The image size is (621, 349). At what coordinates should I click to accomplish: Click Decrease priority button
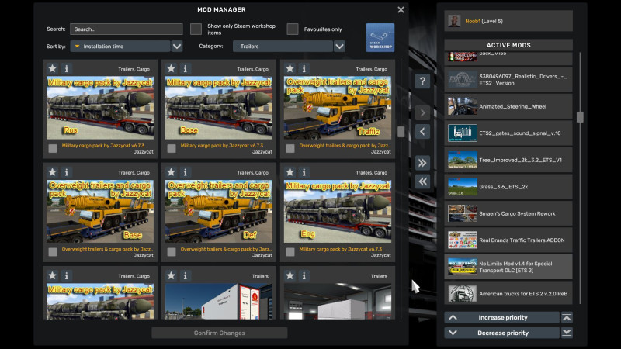point(501,333)
